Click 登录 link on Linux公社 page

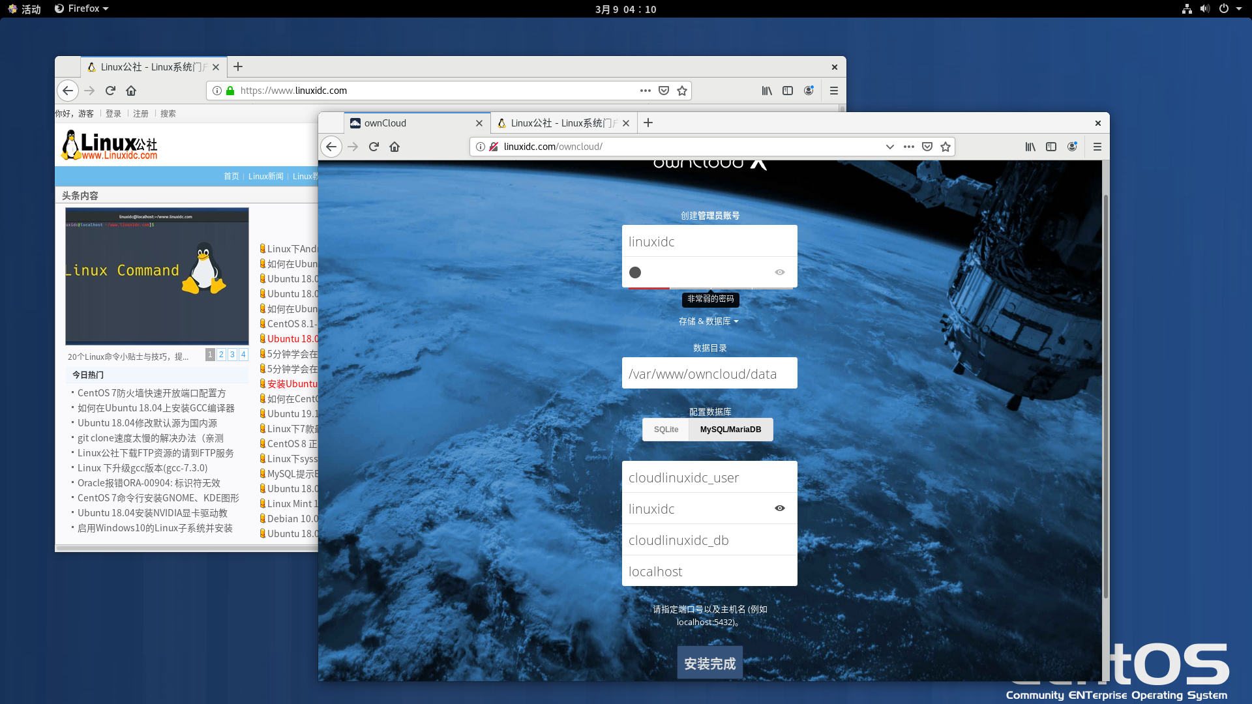click(x=113, y=113)
